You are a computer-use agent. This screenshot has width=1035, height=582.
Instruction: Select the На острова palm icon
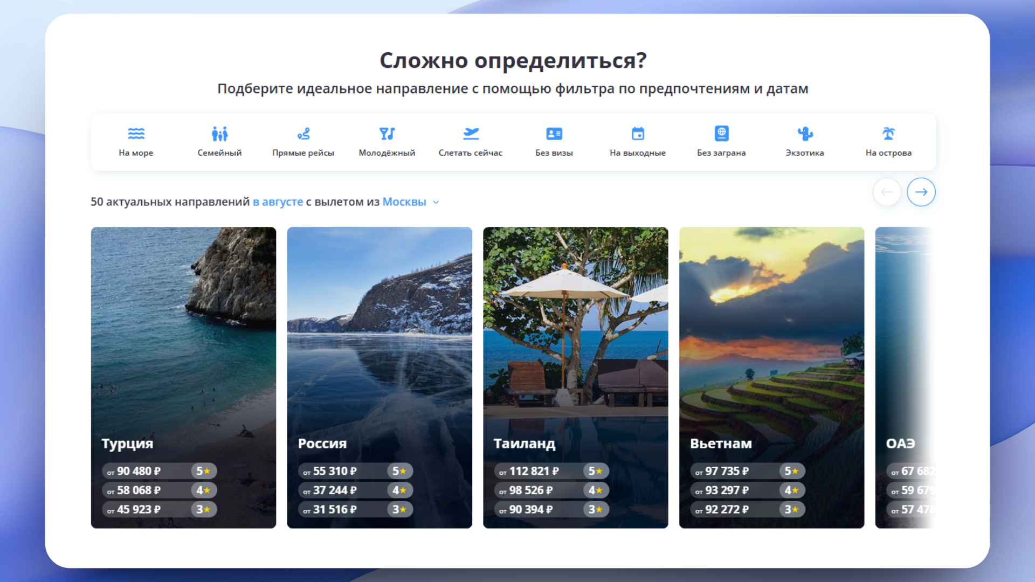pyautogui.click(x=888, y=134)
